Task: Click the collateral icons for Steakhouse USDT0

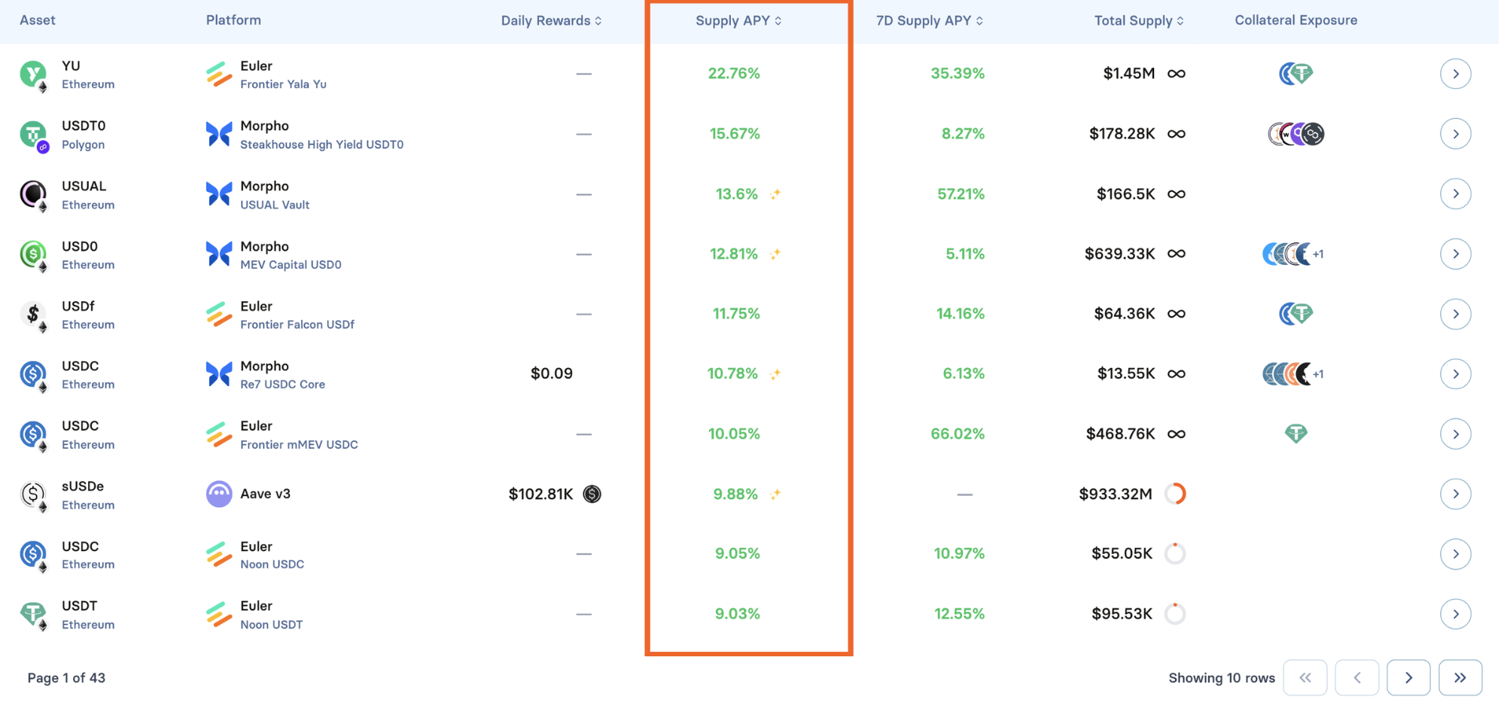Action: 1295,134
